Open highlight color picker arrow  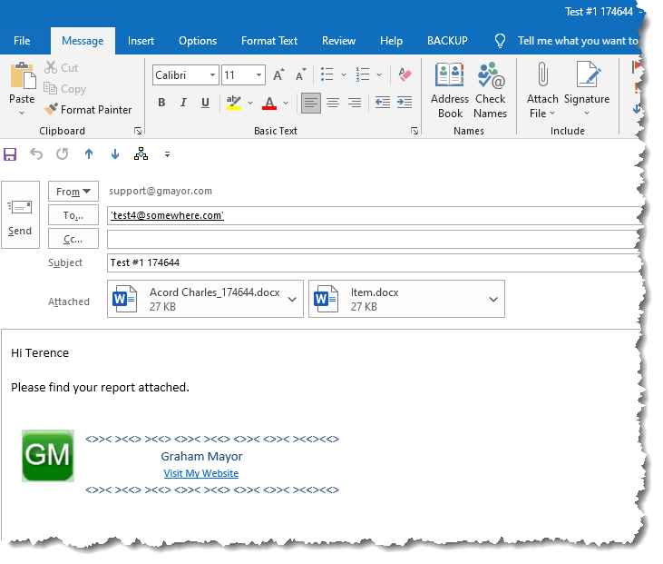coord(250,103)
